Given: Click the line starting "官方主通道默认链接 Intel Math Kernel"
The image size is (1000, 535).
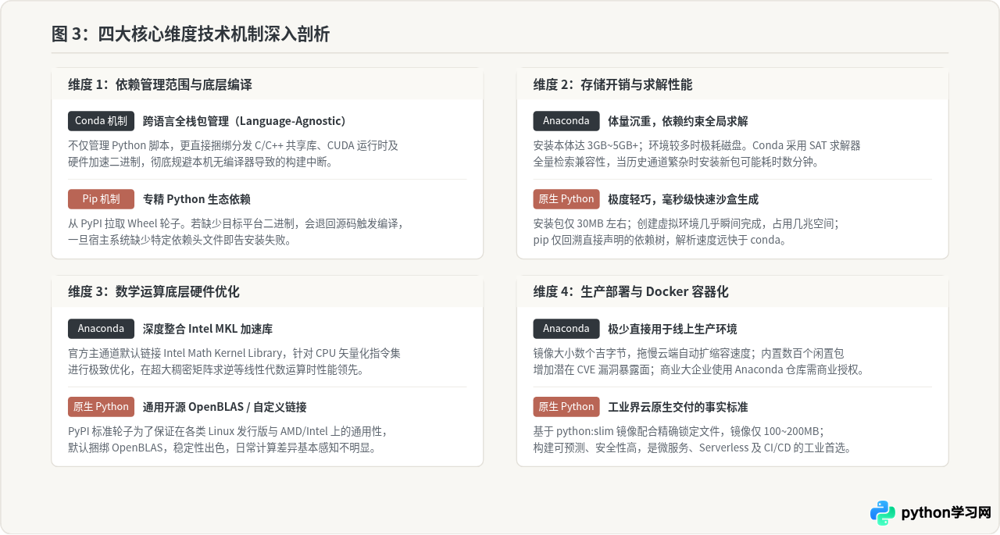Looking at the screenshot, I should (x=234, y=353).
